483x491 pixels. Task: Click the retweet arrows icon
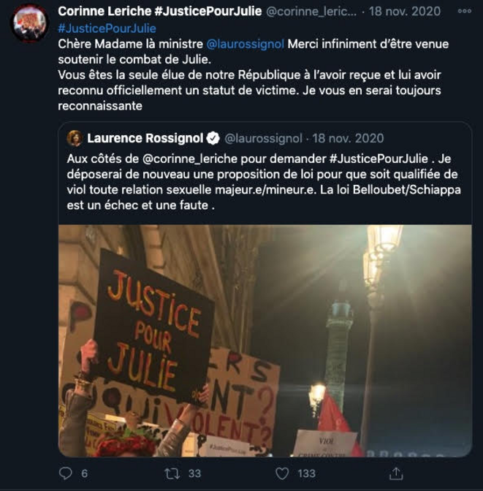click(172, 473)
